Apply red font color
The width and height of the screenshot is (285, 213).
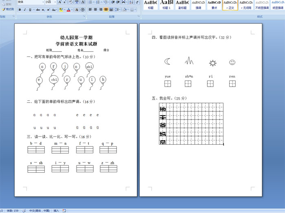coord(68,10)
